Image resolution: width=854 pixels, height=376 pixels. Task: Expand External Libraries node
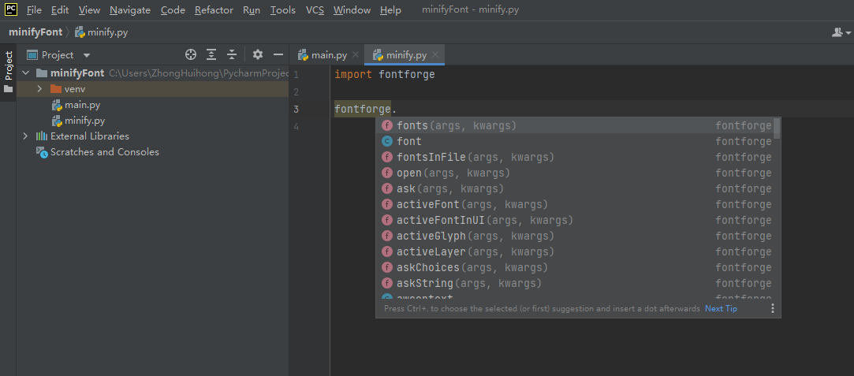pos(25,136)
